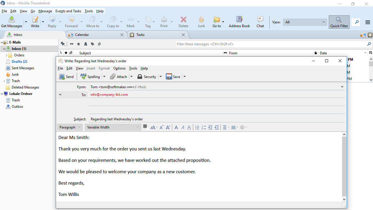
Task: Close the Calendar tab
Action: coord(122,35)
